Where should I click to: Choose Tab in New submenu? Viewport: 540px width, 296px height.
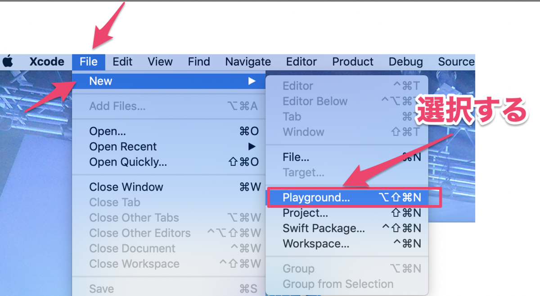pyautogui.click(x=346, y=117)
